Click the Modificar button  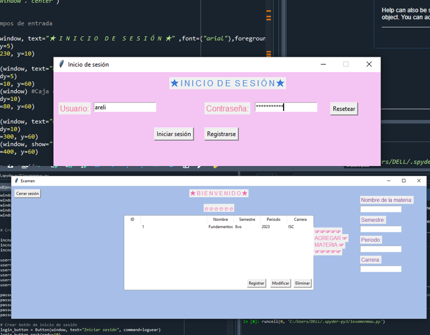pyautogui.click(x=281, y=283)
